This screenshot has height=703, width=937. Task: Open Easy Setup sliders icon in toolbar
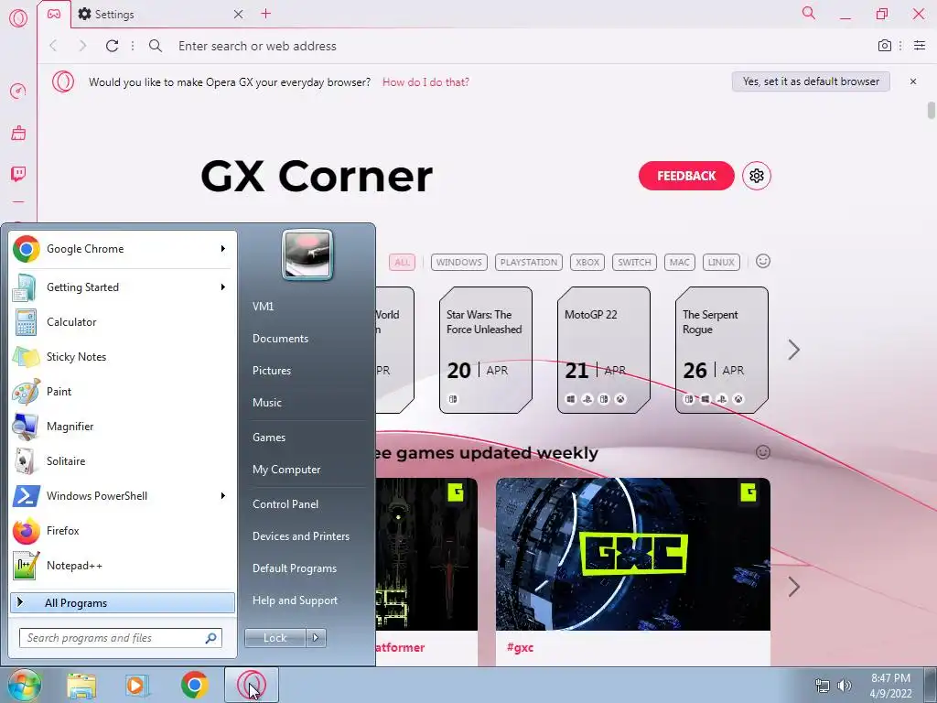coord(920,46)
